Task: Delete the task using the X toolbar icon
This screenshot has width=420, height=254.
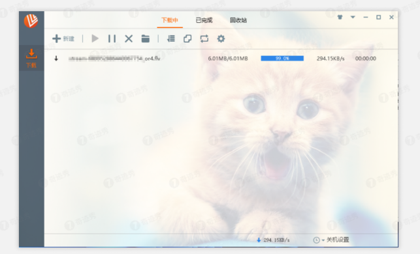Action: 129,38
